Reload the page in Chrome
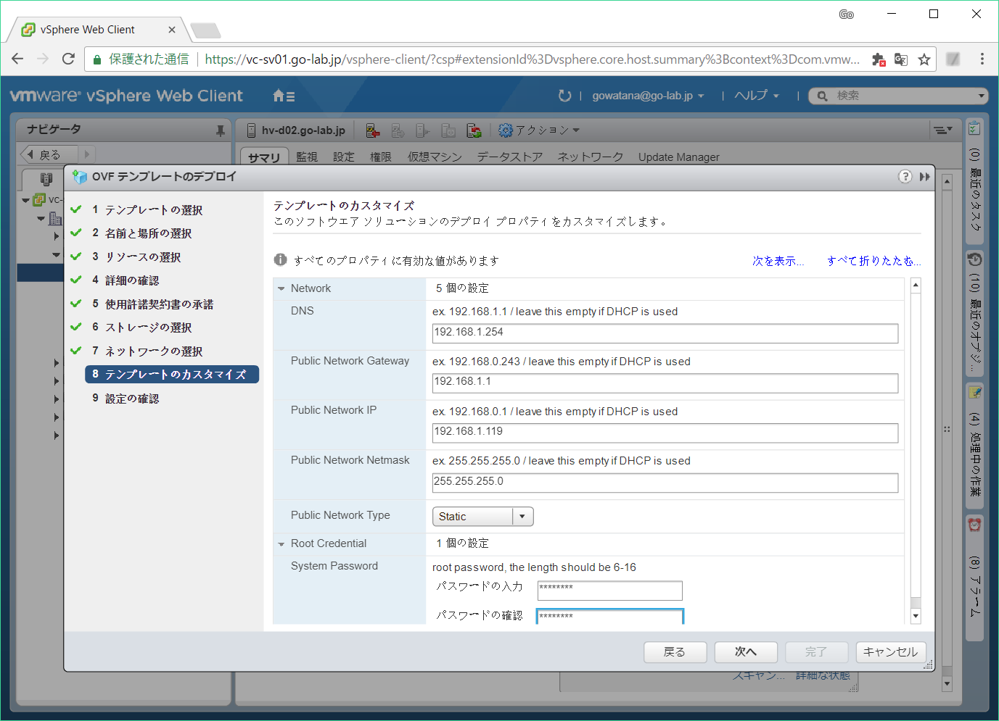This screenshot has width=999, height=721. 68,59
